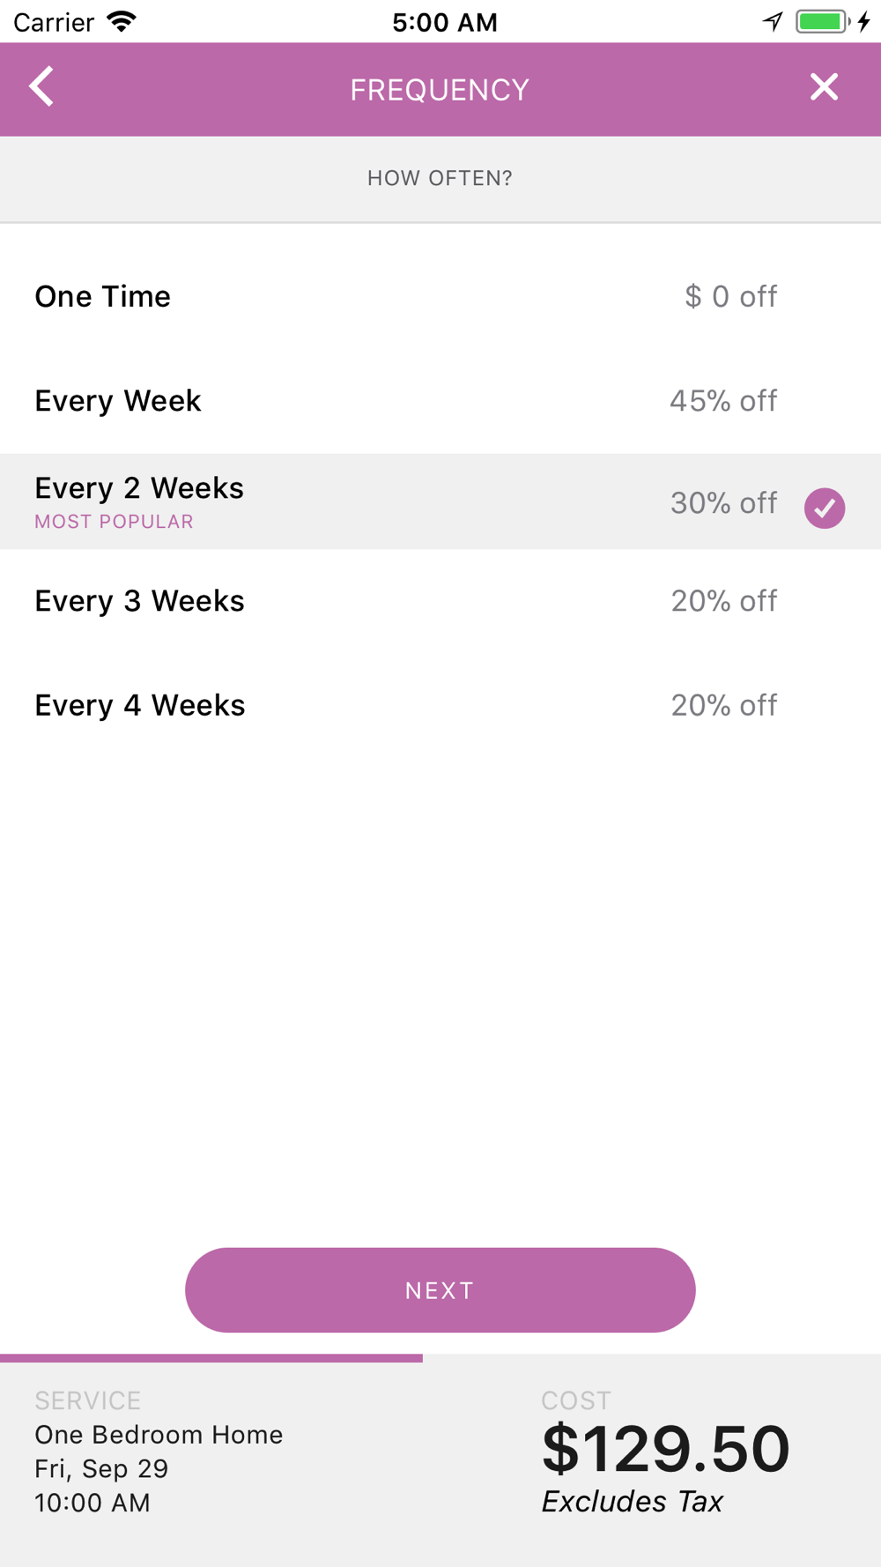Tap the One Bedroom Home service summary
Viewport: 881px width, 1567px height.
[159, 1435]
